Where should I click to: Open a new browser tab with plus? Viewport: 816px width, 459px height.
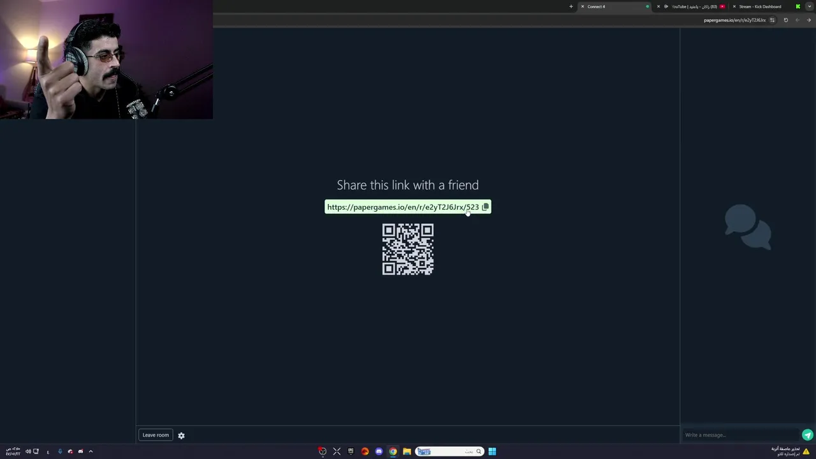click(571, 6)
